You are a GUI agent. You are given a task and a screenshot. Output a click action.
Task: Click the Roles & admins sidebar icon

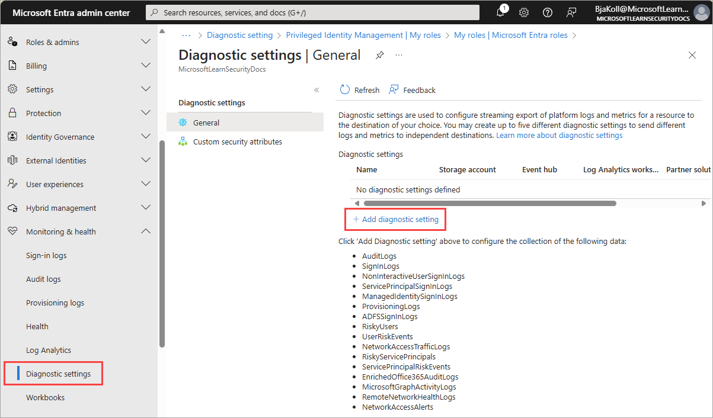click(12, 42)
